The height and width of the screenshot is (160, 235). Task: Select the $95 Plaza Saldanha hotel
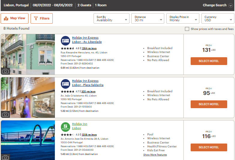pos(209,104)
